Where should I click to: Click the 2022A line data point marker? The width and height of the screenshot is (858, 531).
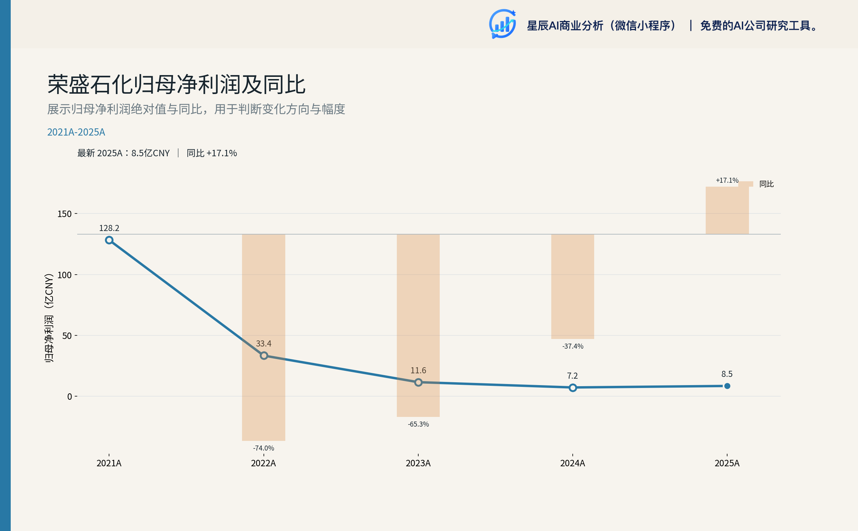pos(264,356)
